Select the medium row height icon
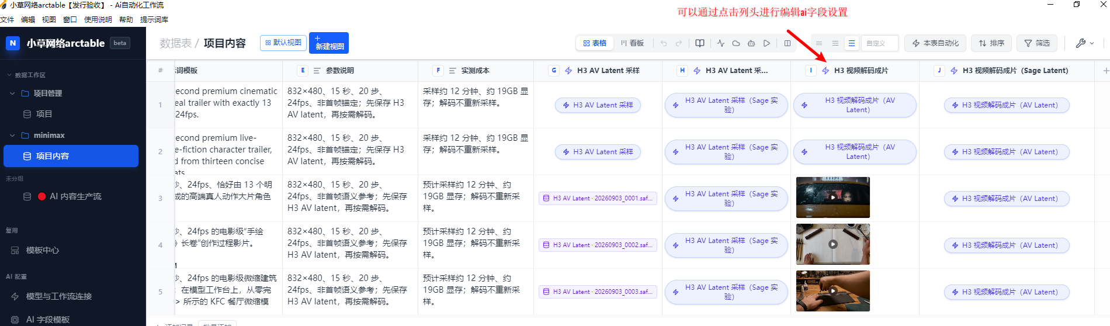 tap(835, 43)
